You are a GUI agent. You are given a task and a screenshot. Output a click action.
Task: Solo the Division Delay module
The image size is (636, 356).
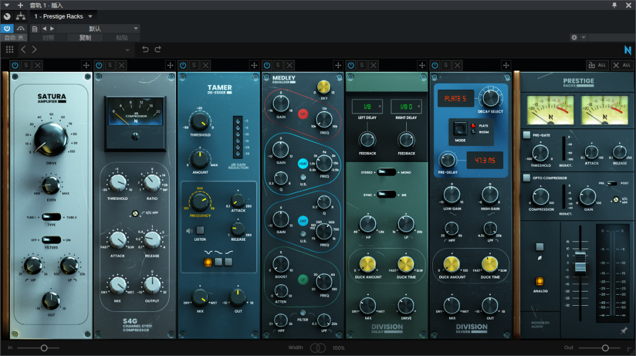click(x=362, y=65)
